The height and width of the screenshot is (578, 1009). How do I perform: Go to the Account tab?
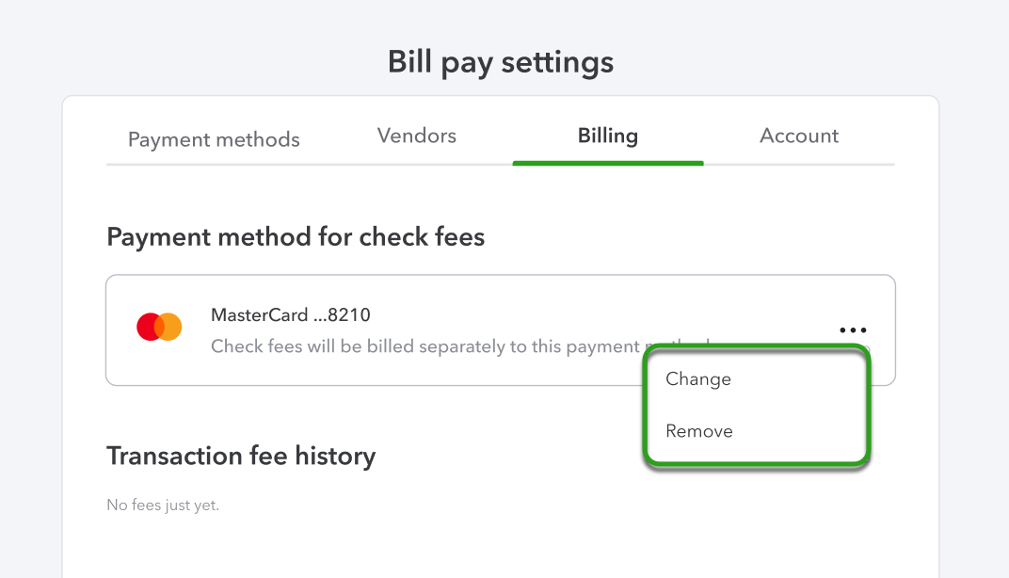tap(799, 136)
